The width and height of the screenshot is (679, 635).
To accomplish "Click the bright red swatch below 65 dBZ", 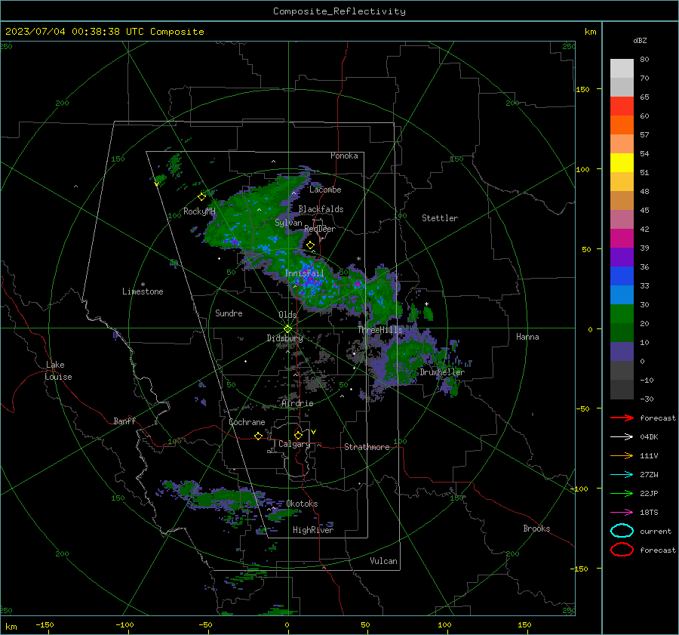I will 622,106.
